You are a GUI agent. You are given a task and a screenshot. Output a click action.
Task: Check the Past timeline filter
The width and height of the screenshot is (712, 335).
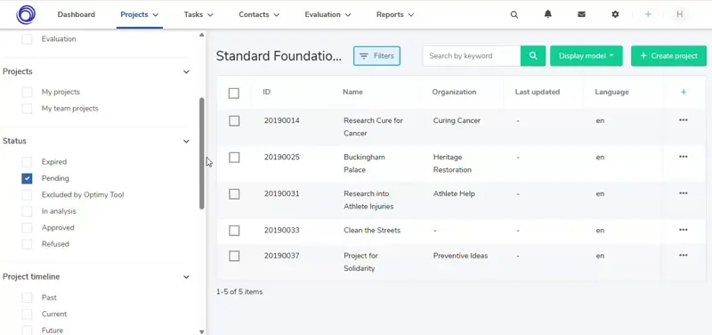(x=28, y=298)
